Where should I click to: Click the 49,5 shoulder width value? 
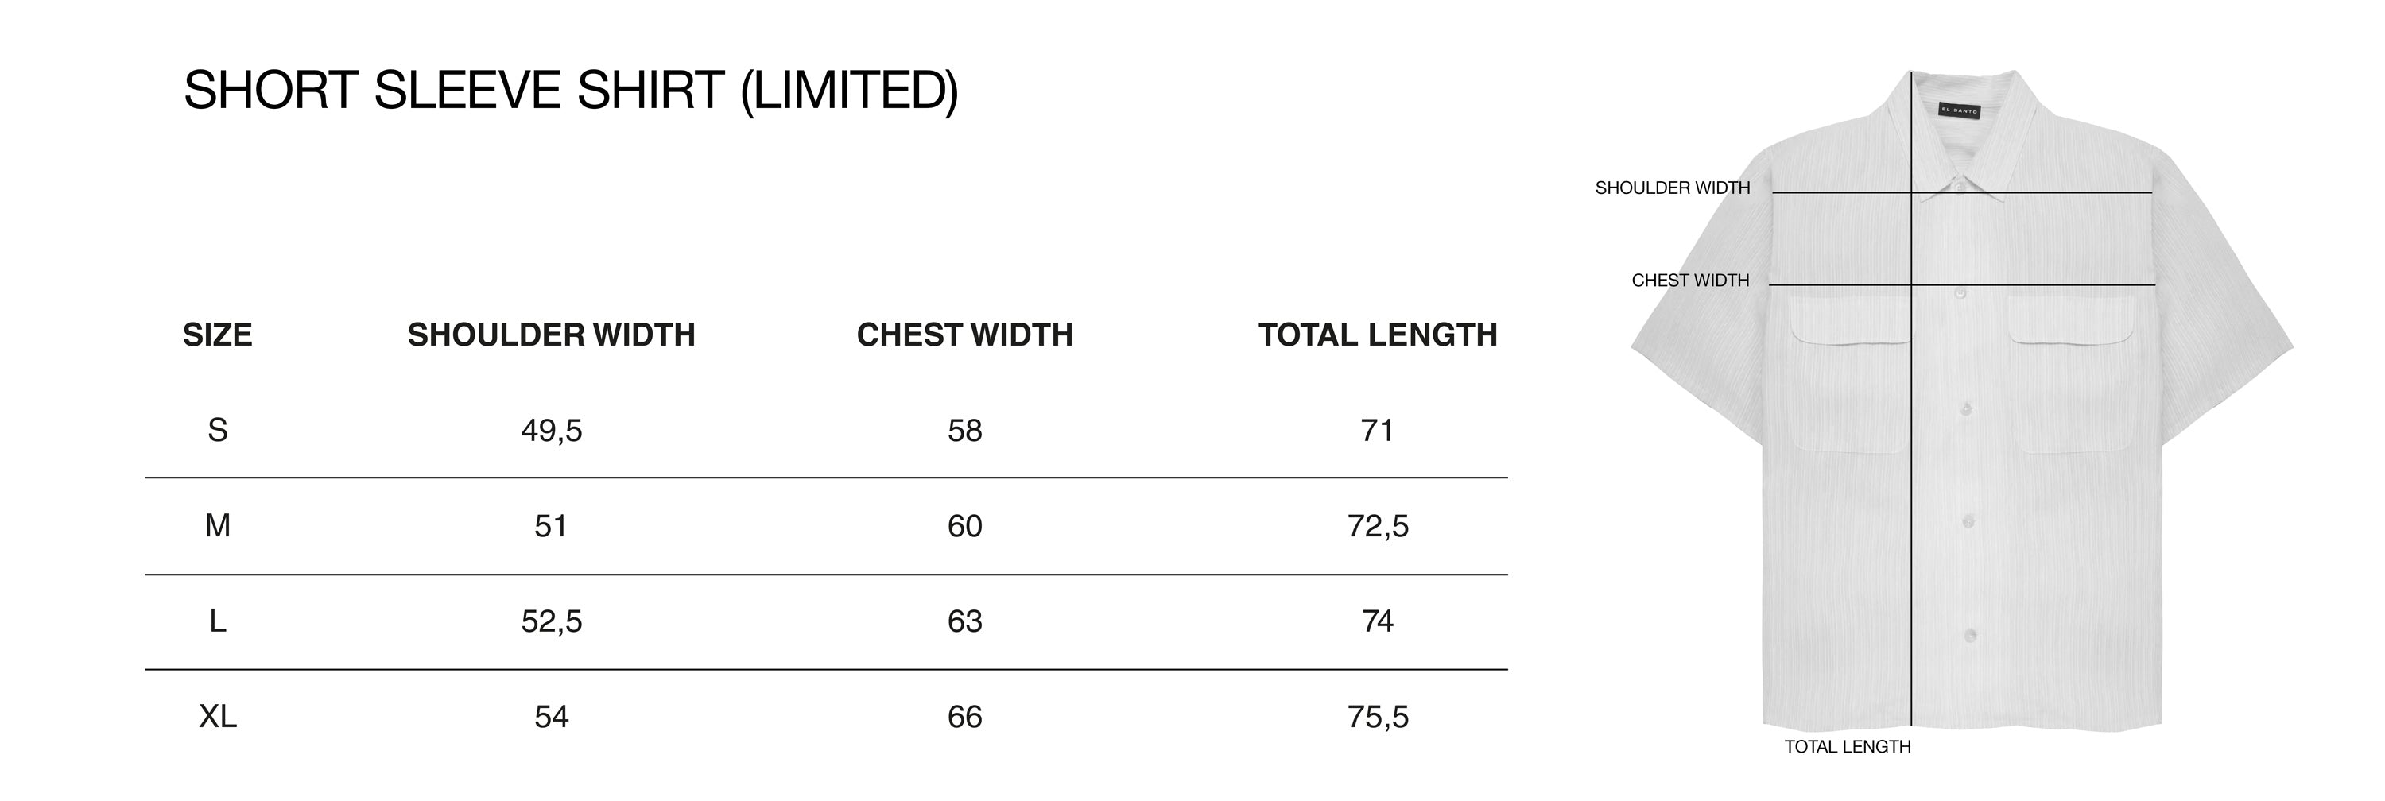551,430
